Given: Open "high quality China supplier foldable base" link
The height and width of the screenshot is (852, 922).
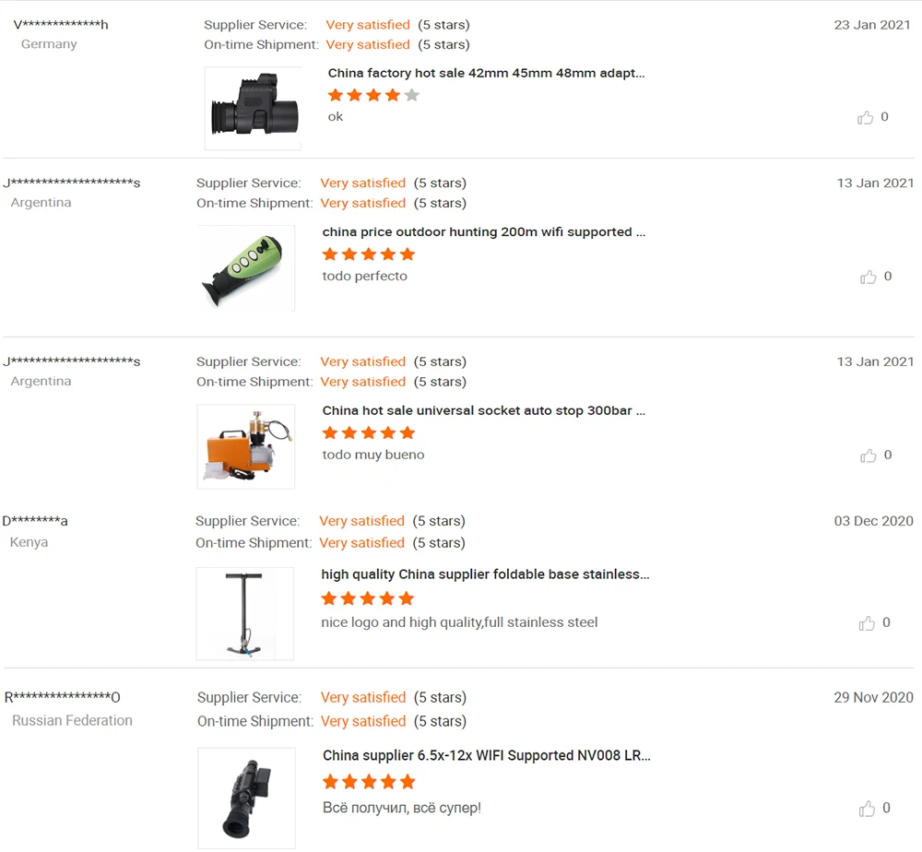Looking at the screenshot, I should [485, 574].
